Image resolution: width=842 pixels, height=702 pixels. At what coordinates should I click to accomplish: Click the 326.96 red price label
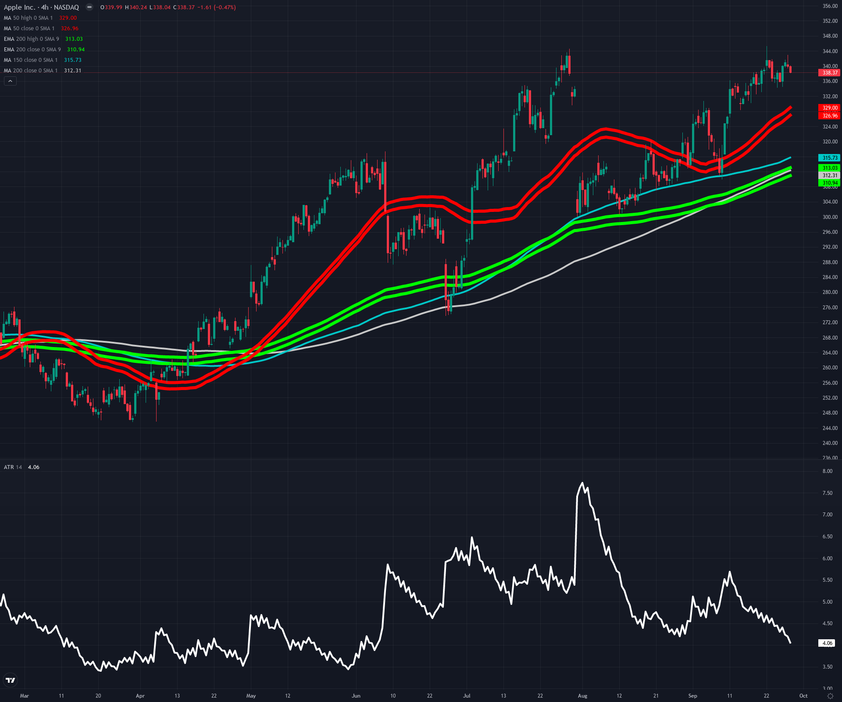coord(829,116)
